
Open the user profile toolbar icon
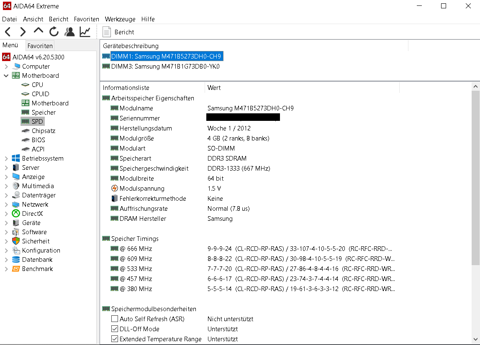(x=69, y=32)
